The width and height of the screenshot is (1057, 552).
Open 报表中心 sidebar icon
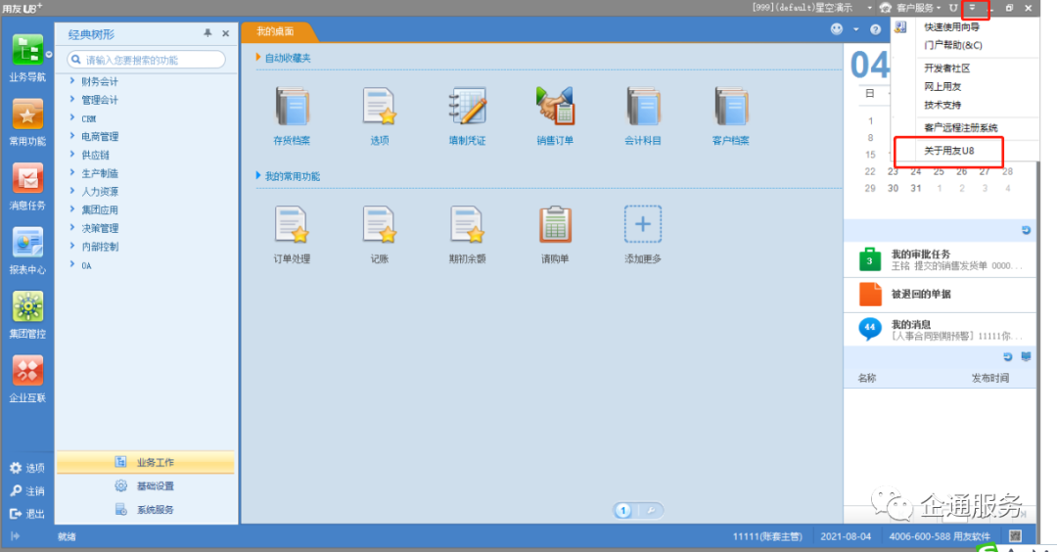[x=26, y=244]
